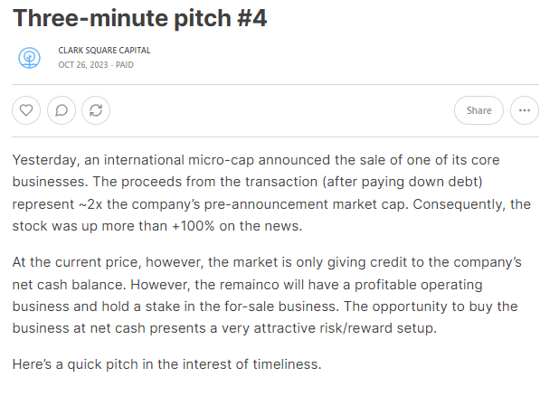Click the paragraph beginning with Yesterday
The width and height of the screenshot is (559, 396).
pos(271,193)
